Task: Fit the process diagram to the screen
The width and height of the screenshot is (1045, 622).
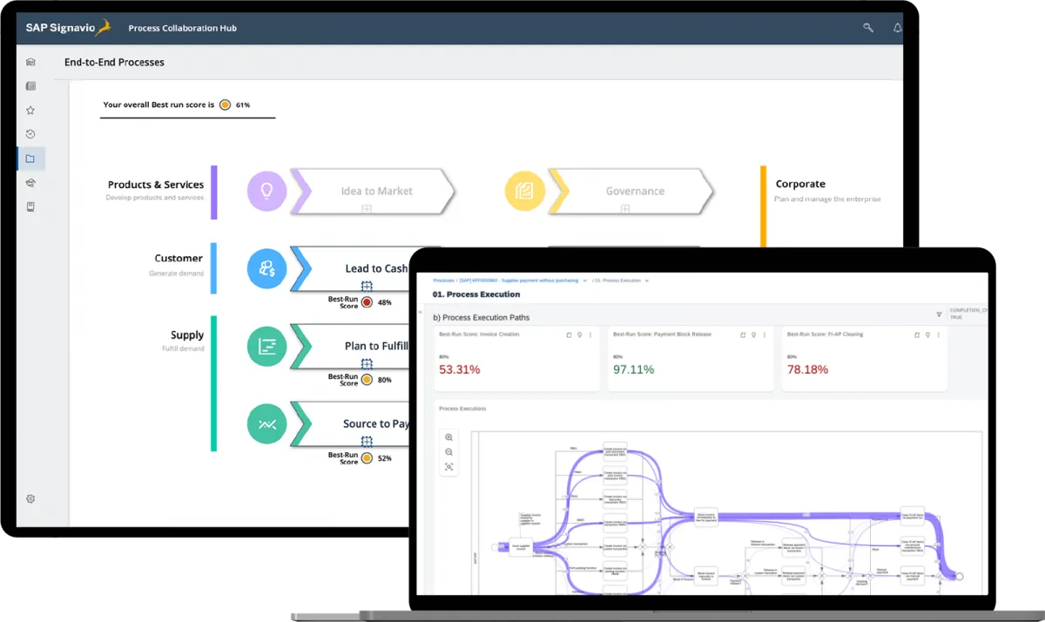Action: click(449, 467)
